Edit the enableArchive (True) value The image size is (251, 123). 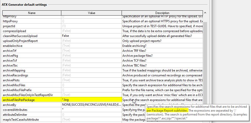point(91,46)
